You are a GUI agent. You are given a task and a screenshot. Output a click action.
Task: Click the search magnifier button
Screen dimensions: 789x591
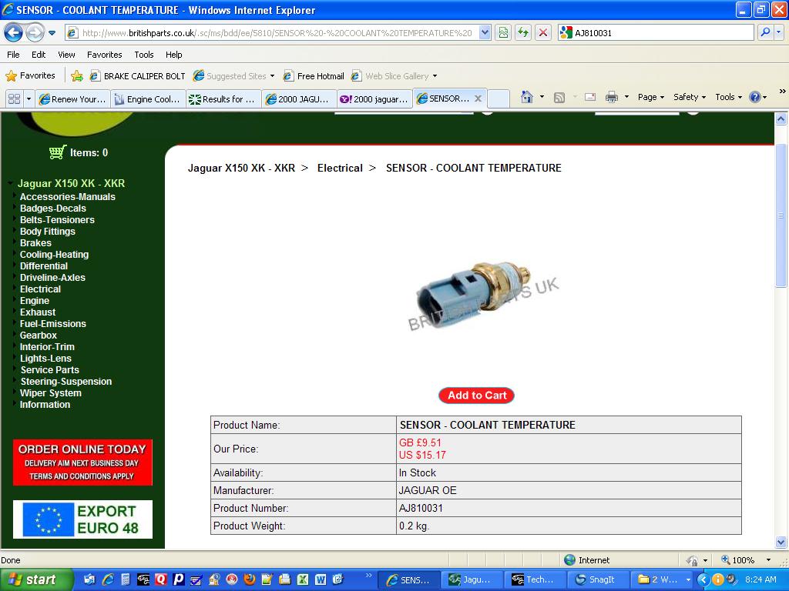pyautogui.click(x=765, y=33)
